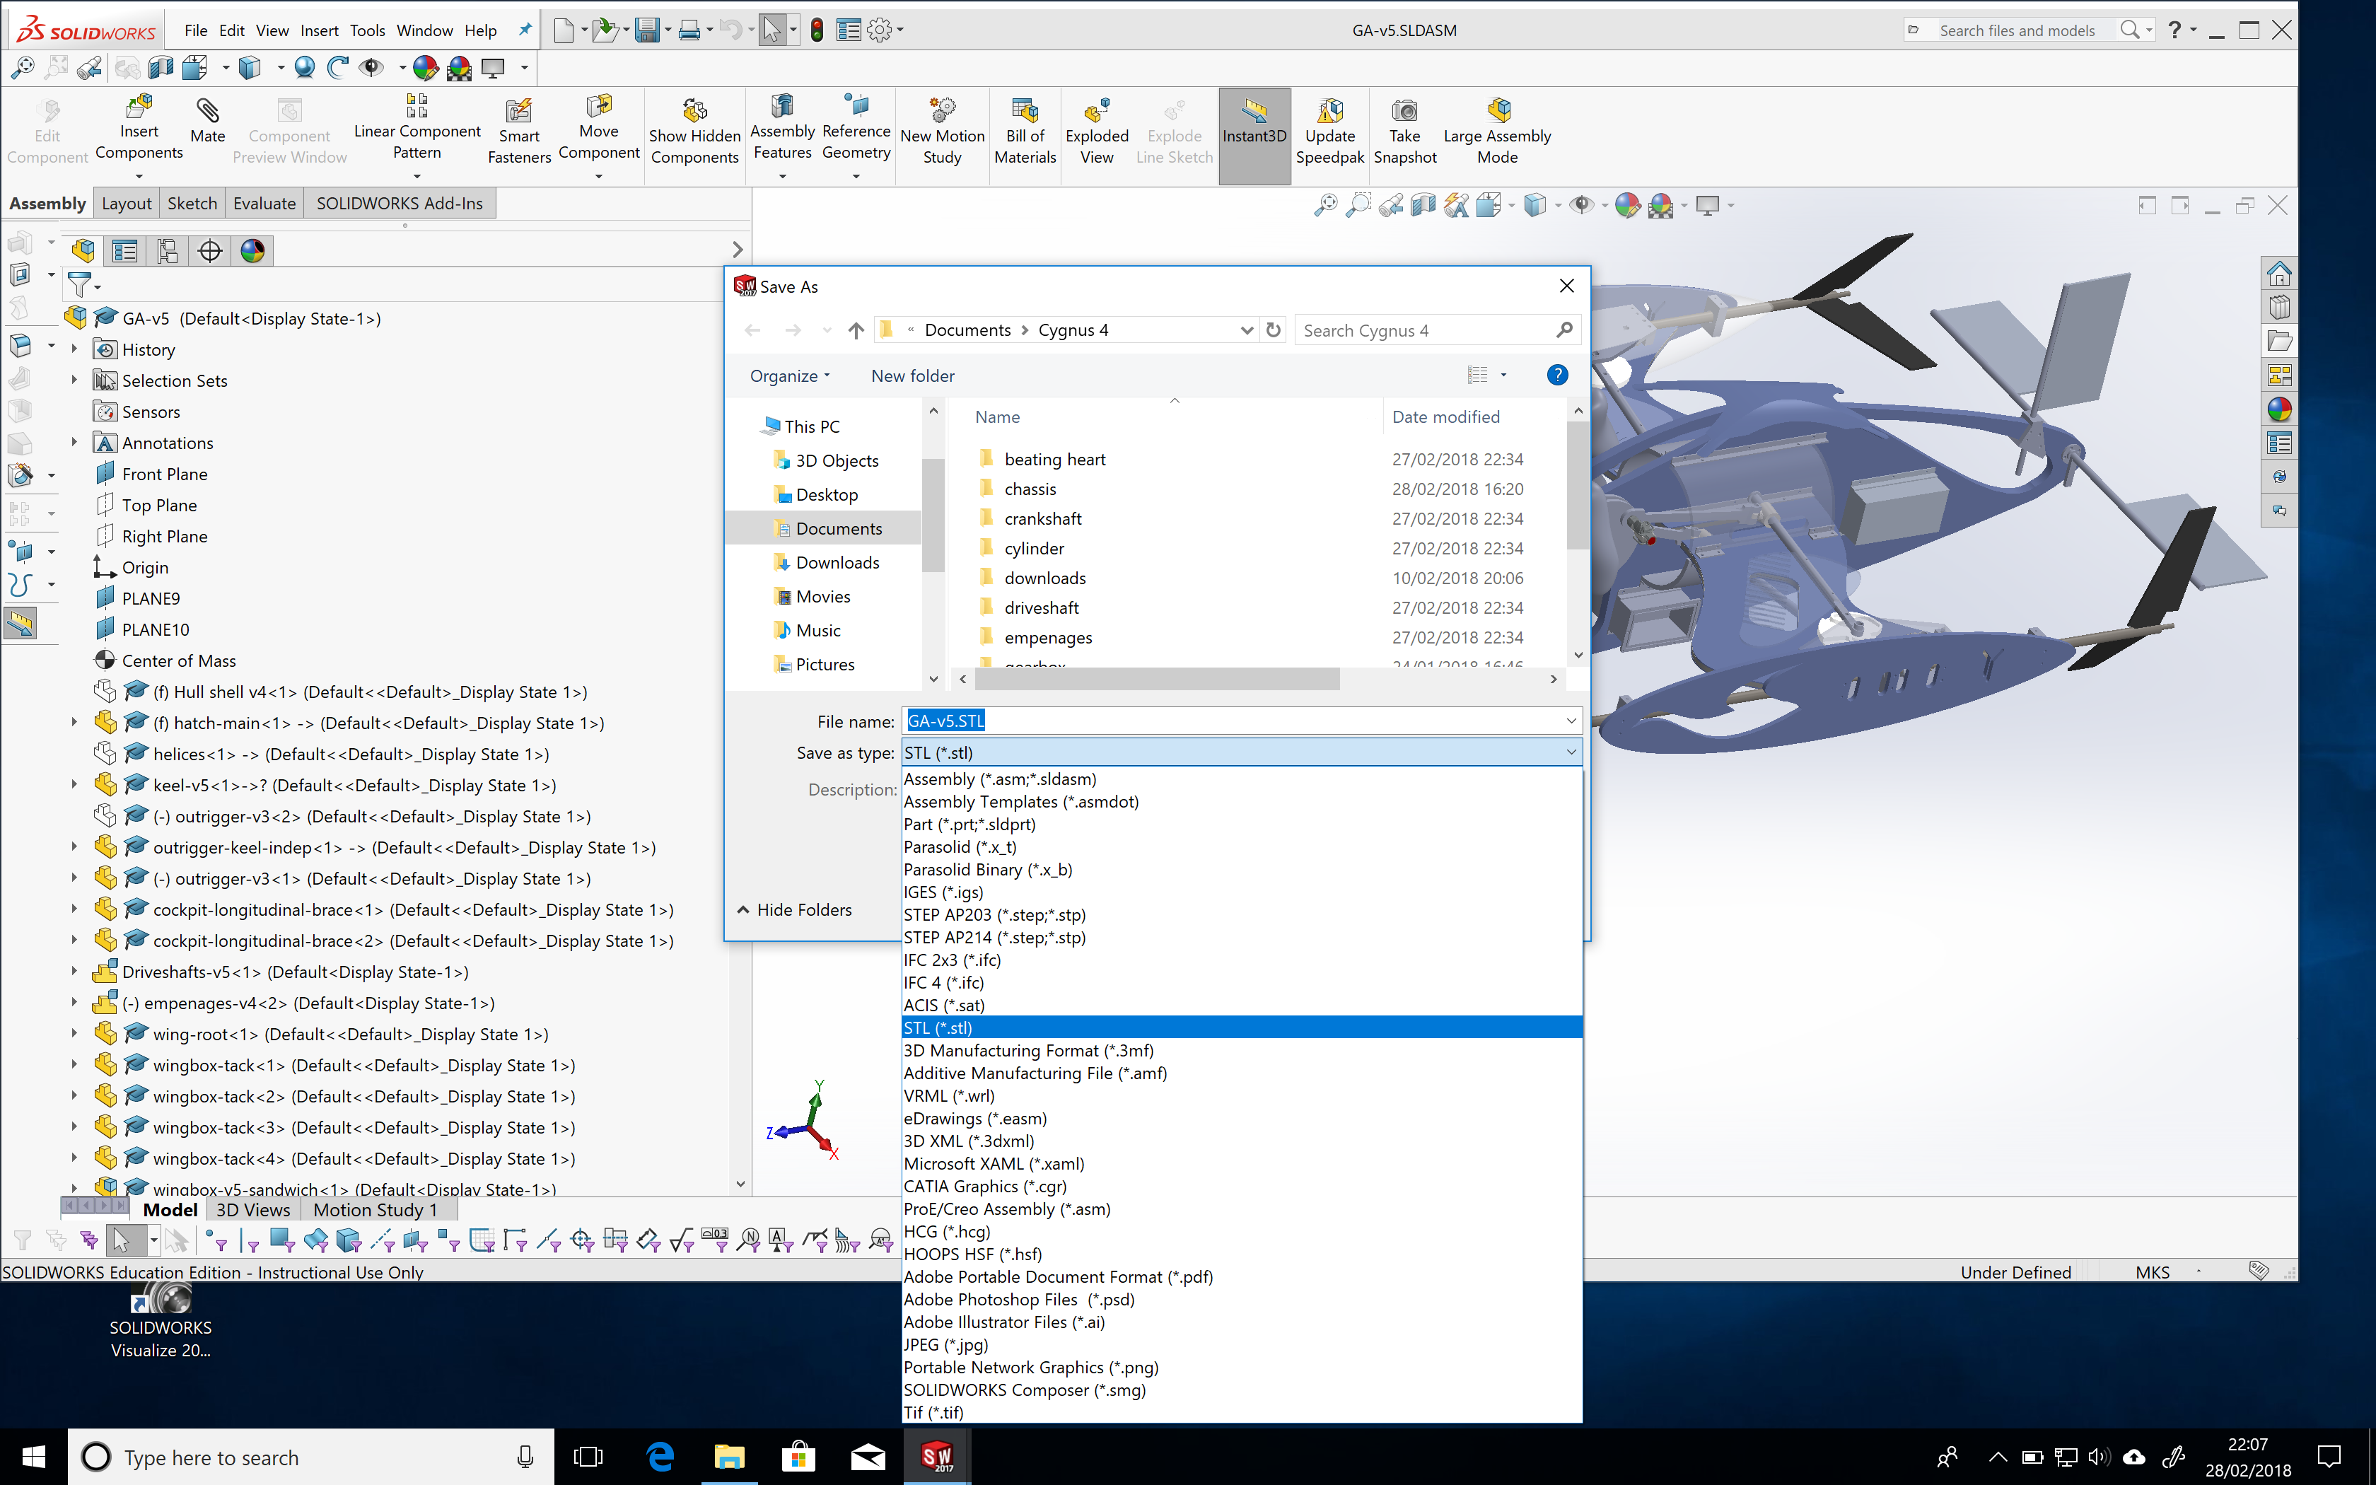Click Exploded View icon
The height and width of the screenshot is (1485, 2376).
pos(1097,111)
